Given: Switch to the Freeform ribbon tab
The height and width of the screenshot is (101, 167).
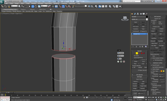Looking at the screenshot, I should coord(23,9).
